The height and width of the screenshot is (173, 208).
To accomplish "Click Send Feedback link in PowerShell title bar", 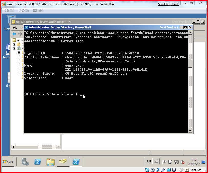I will 169,27.
